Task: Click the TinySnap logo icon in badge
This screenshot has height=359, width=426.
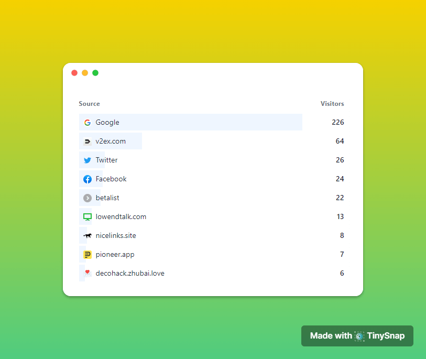Action: [x=359, y=336]
